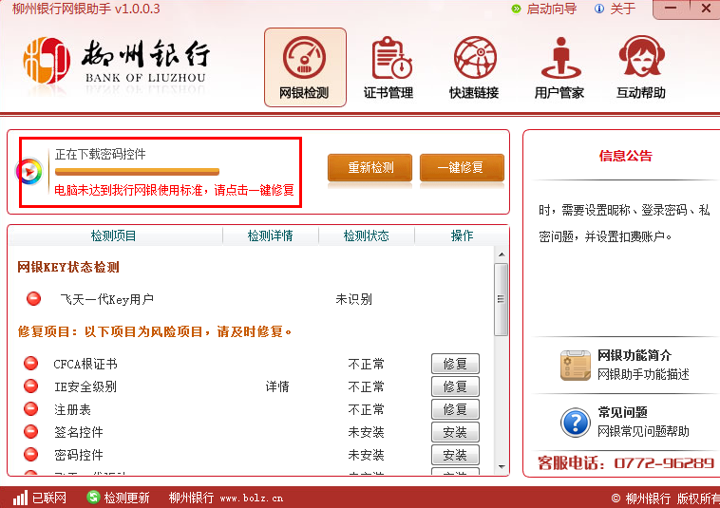Close the 网银助手 window
Image resolution: width=720 pixels, height=508 pixels.
706,9
